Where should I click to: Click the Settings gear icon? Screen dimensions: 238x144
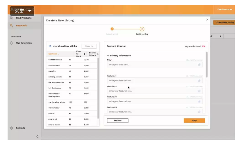pos(11,128)
